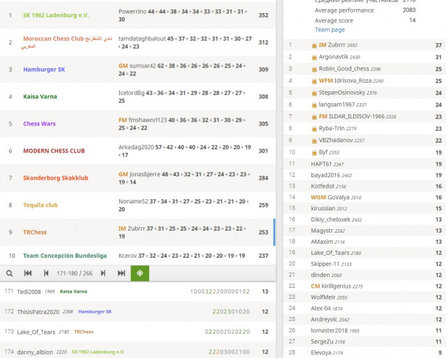Click the search magnifier icon in pager
Screen dimensions: 446x358
tap(9, 273)
